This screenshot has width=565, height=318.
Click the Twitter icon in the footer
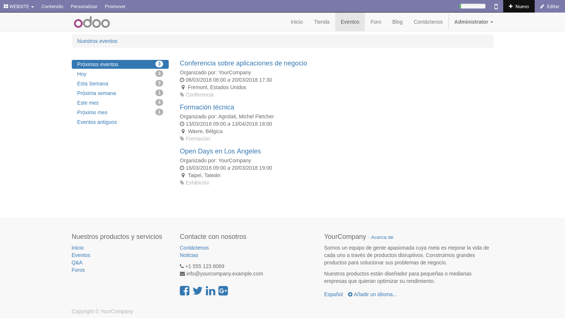point(197,291)
